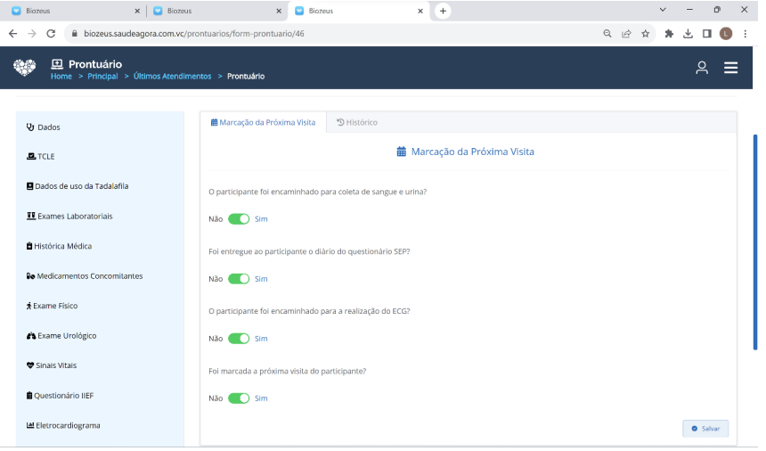Open Chrome tab search dropdown arrow
The width and height of the screenshot is (766, 451).
[x=663, y=10]
